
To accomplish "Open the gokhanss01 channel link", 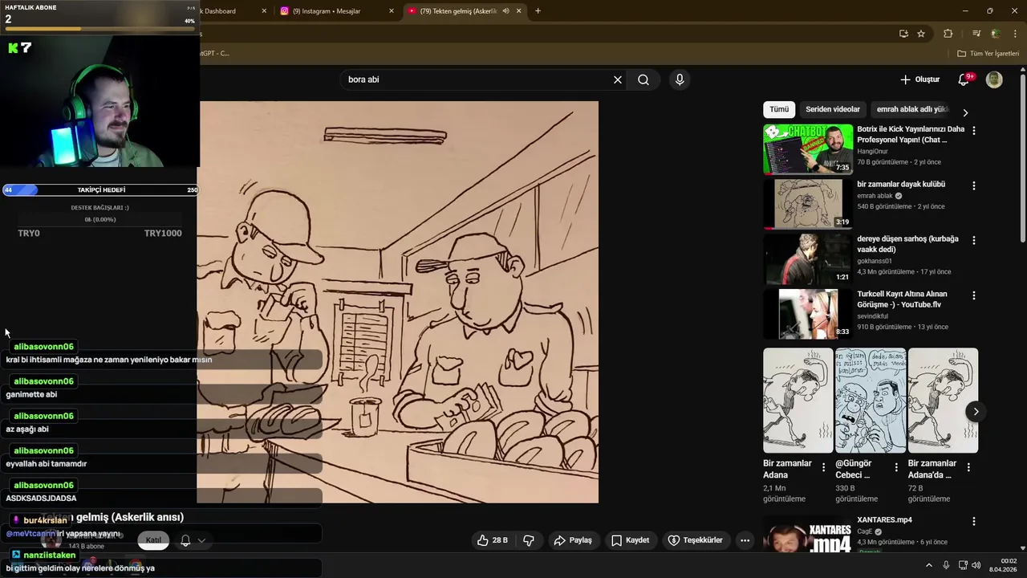I will (876, 261).
